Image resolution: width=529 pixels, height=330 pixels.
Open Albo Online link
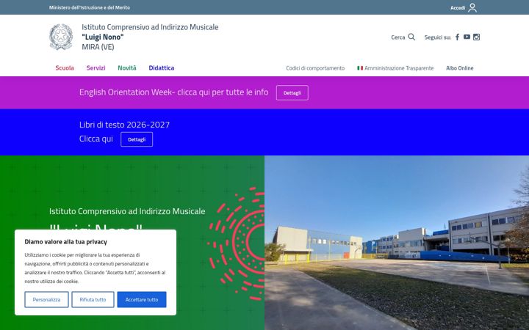point(460,68)
